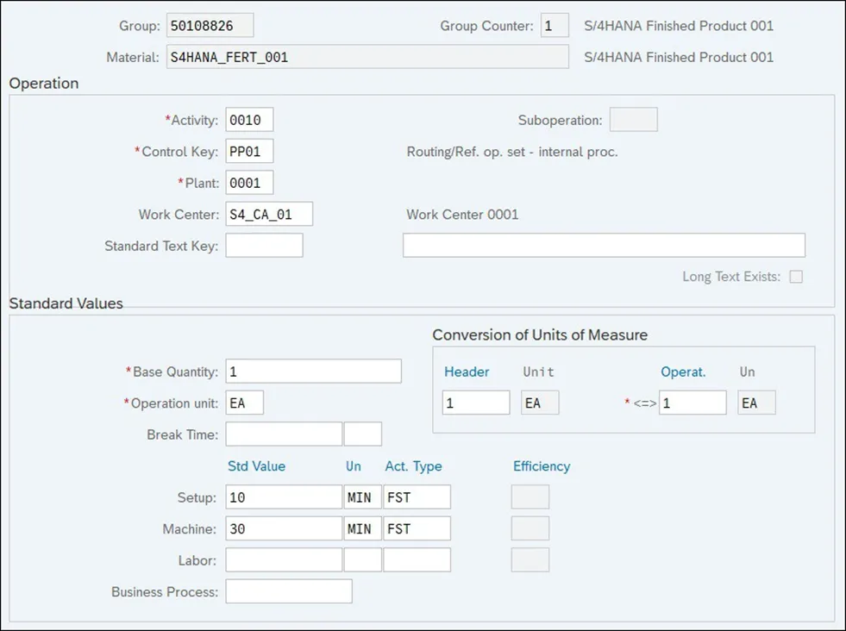Select the Machine unit field MIN
846x631 pixels.
tap(362, 528)
